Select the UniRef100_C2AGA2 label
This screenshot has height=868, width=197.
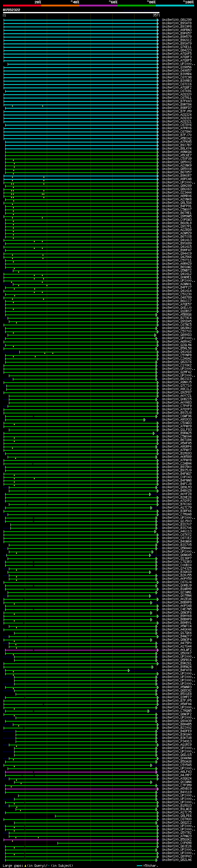177,358
